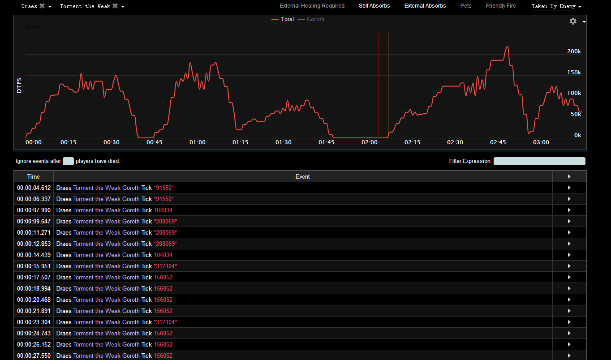The image size is (611, 360).
Task: Expand details for the 00:00:12.853 event
Action: pos(569,244)
